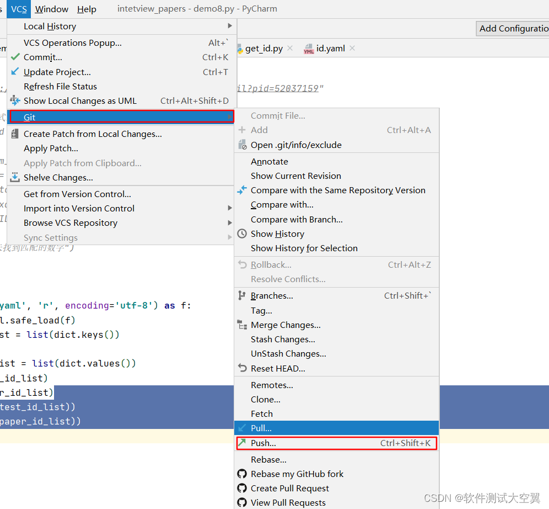Click the Show Local Changes as UML icon
Viewport: 549px width, 509px height.
tap(15, 100)
